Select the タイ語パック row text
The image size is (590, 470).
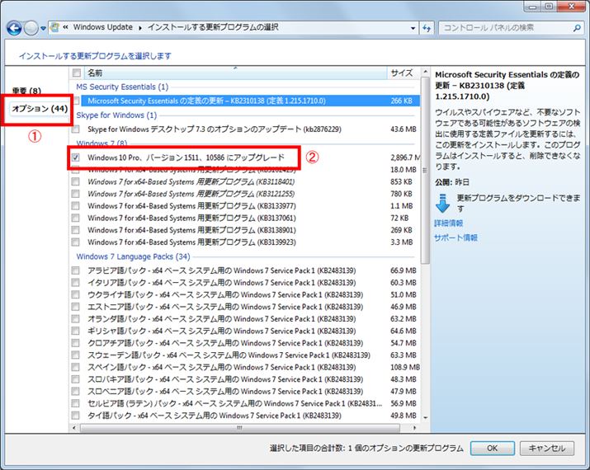pos(215,416)
